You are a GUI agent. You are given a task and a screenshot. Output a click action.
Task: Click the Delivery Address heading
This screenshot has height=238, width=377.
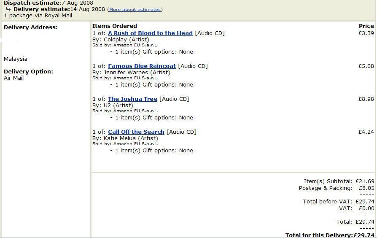tap(31, 27)
